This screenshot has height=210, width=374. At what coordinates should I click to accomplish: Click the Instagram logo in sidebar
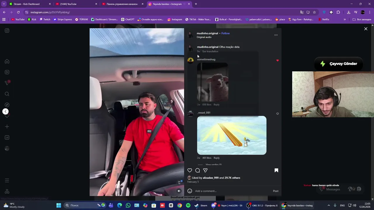(x=7, y=30)
